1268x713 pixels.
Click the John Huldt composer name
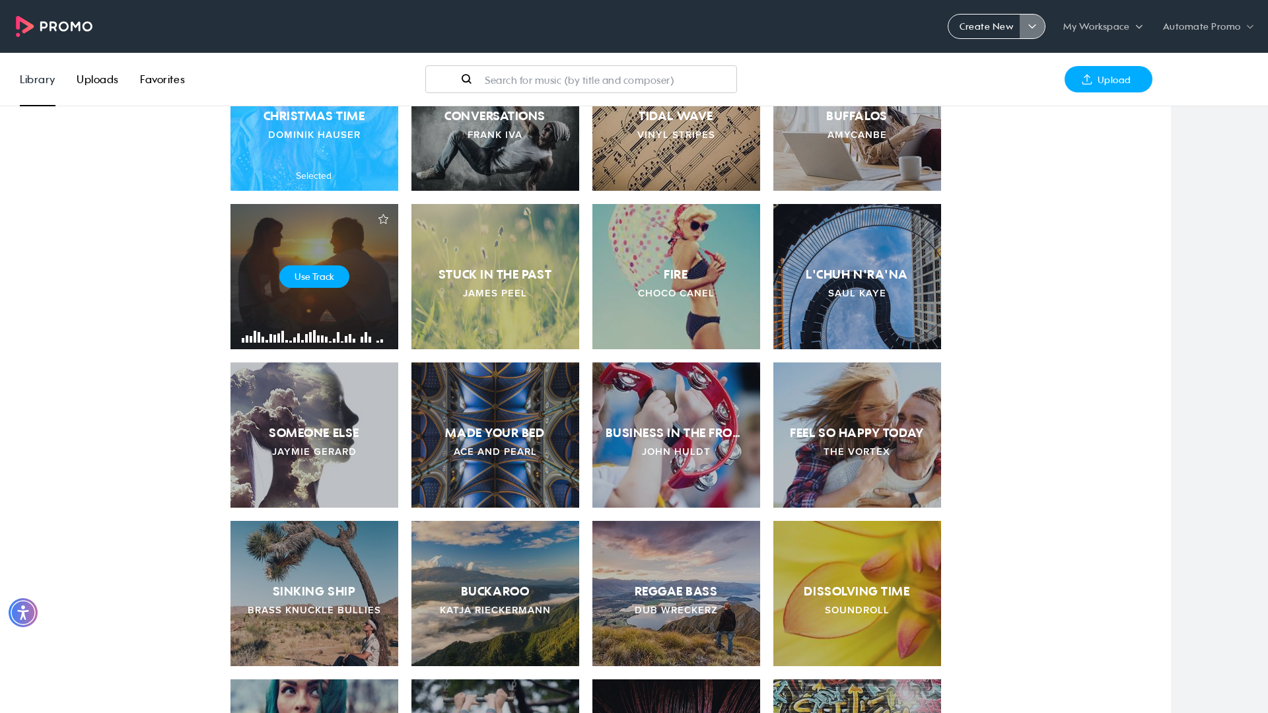[676, 452]
